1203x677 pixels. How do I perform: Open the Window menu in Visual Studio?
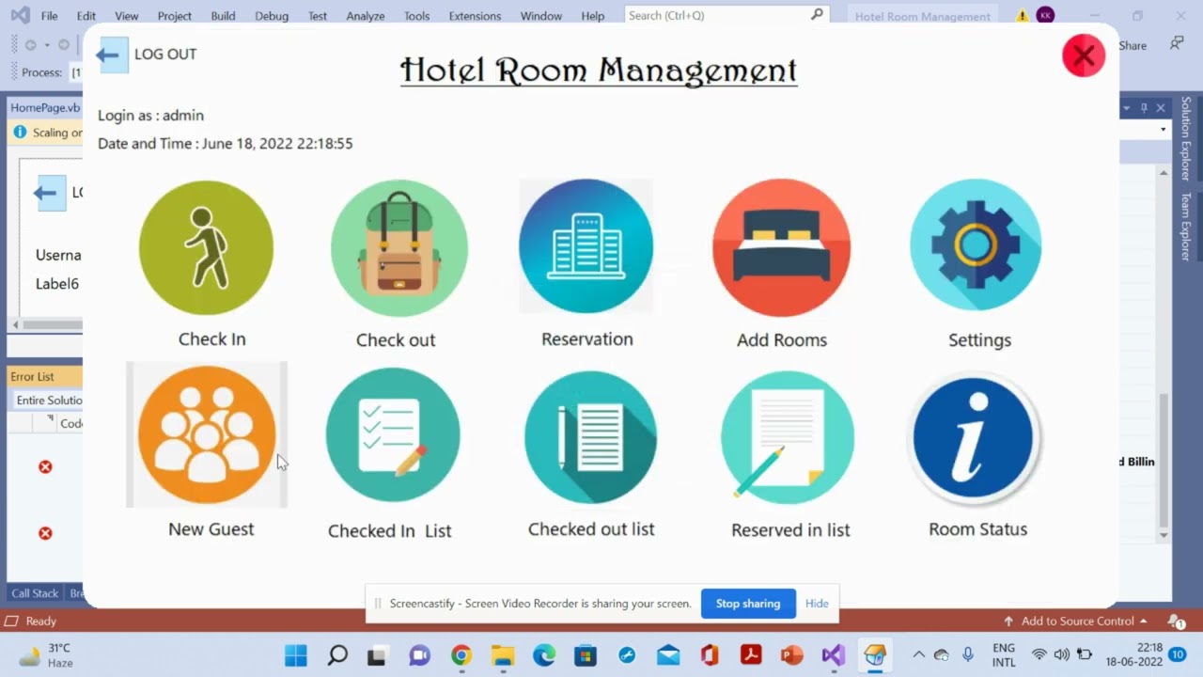pos(541,16)
